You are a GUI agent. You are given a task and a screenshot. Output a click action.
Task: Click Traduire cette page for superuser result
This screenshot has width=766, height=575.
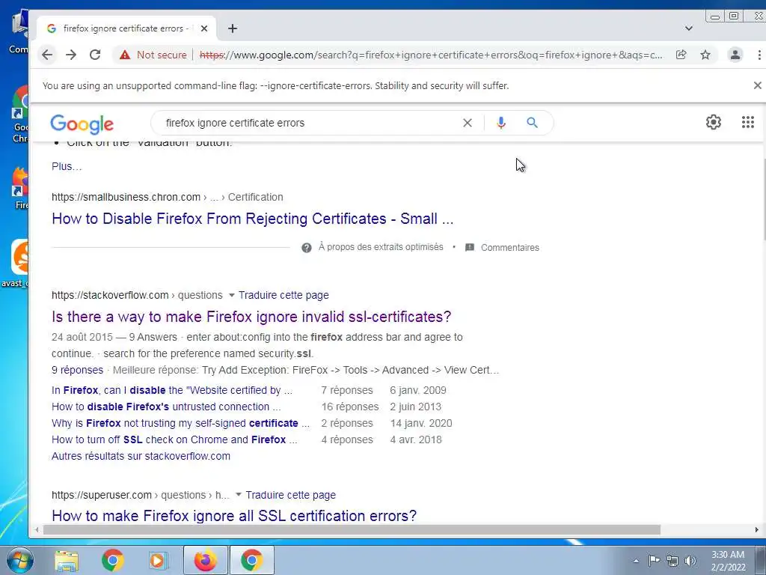pos(291,495)
